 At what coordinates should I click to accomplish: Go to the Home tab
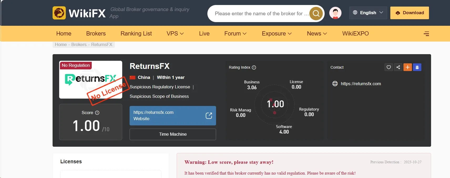(x=64, y=34)
